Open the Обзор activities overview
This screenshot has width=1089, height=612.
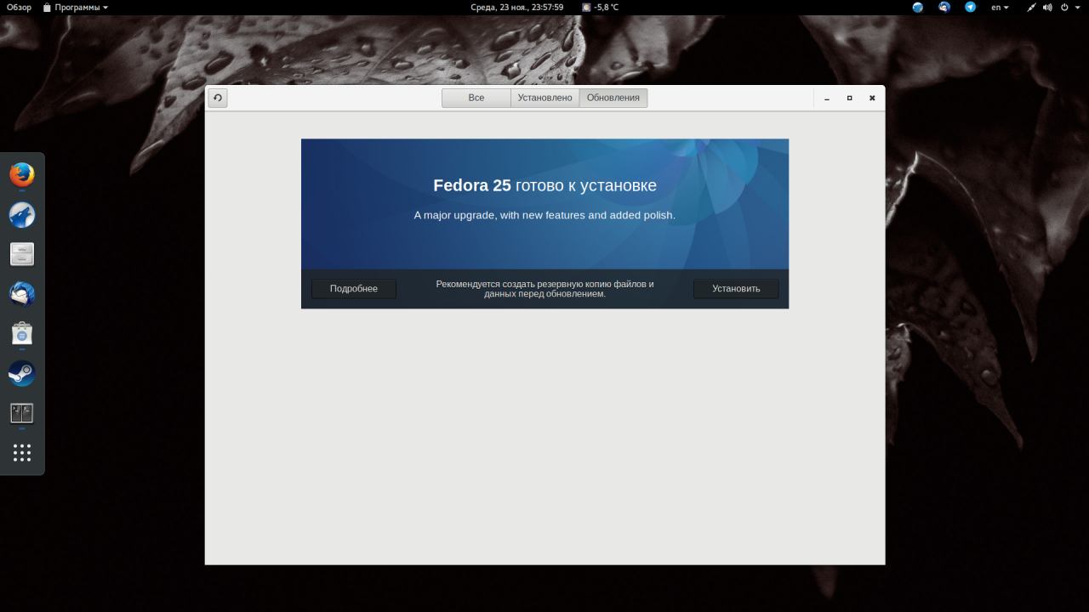coord(19,7)
